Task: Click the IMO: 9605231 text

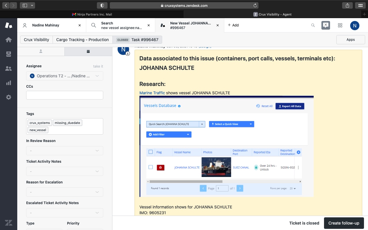Action: click(x=153, y=213)
